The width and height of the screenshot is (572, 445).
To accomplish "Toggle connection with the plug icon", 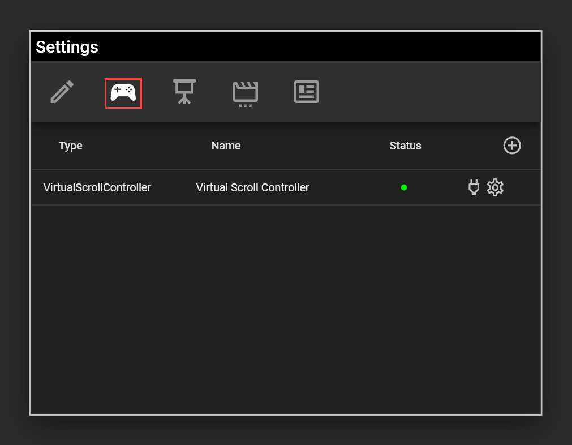I will [x=474, y=187].
